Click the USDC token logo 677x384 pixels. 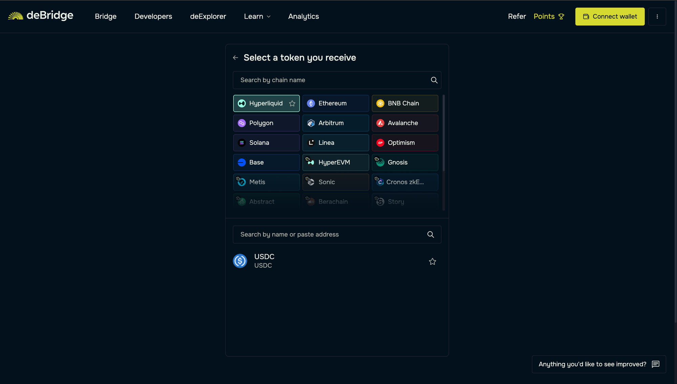(240, 261)
